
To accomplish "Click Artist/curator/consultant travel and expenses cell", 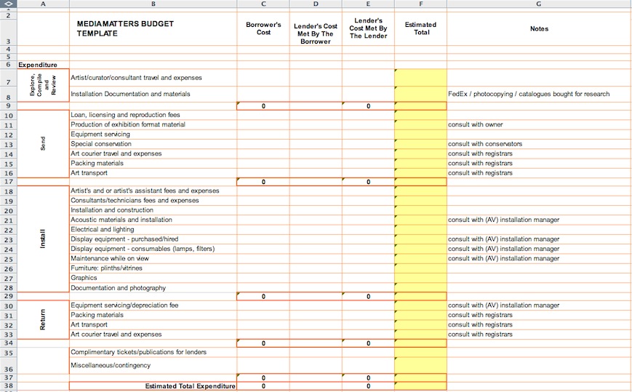I will click(153, 77).
